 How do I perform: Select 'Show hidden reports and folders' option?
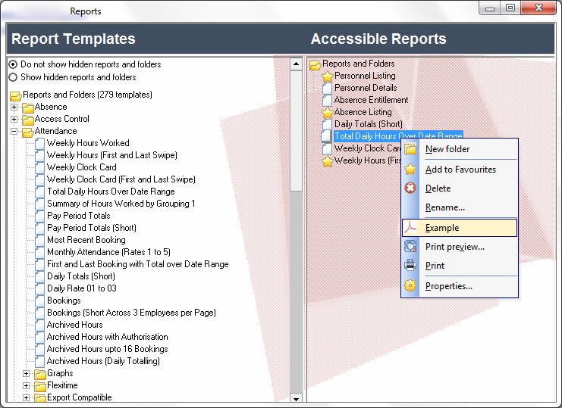point(13,77)
